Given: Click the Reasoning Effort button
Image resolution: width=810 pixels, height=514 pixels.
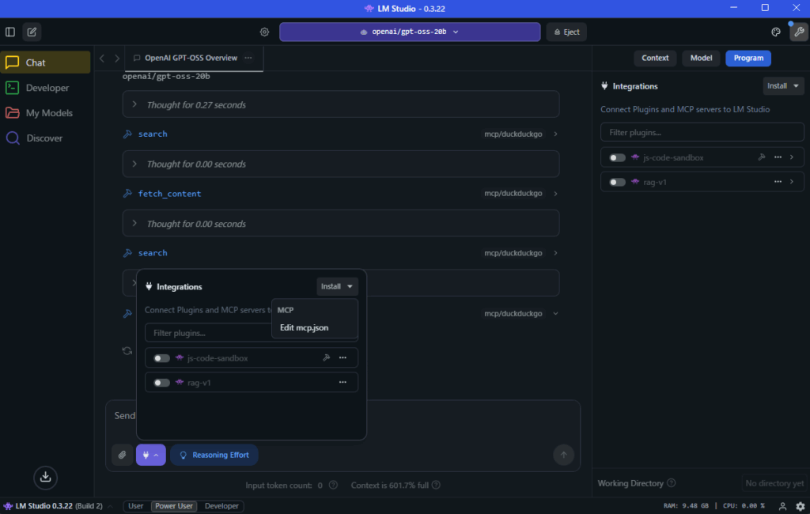Looking at the screenshot, I should (x=214, y=455).
